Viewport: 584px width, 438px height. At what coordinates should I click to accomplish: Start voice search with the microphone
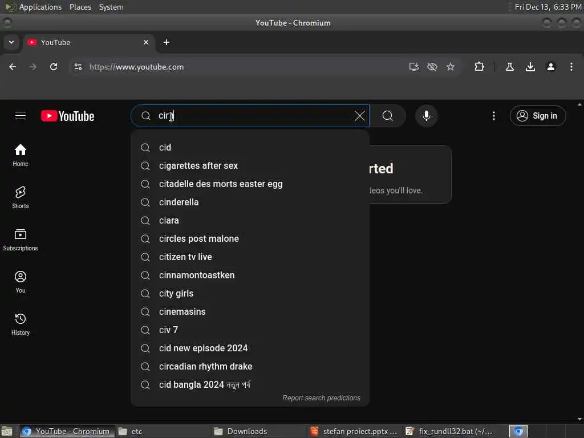point(427,116)
